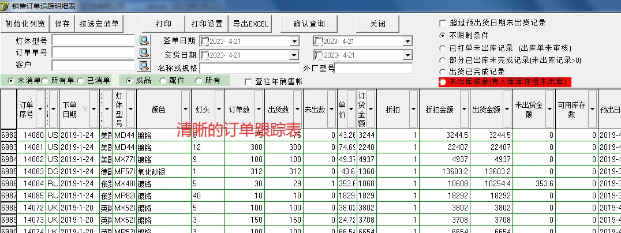Image resolution: width=621 pixels, height=233 pixels.
Task: Tick 查往年销售帐 checkbox
Action: 248,82
